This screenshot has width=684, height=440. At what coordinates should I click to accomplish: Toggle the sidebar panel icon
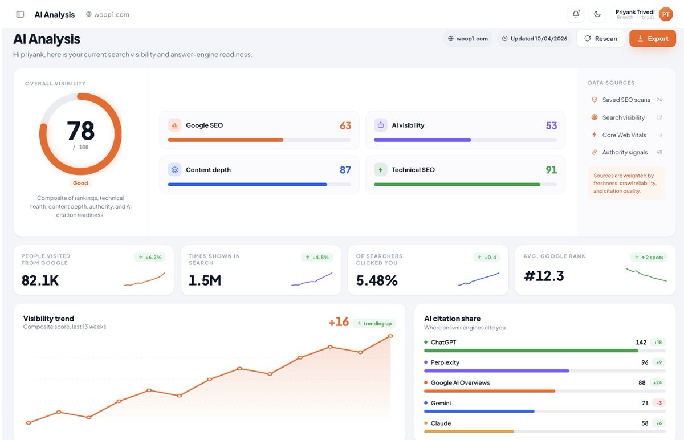(20, 14)
